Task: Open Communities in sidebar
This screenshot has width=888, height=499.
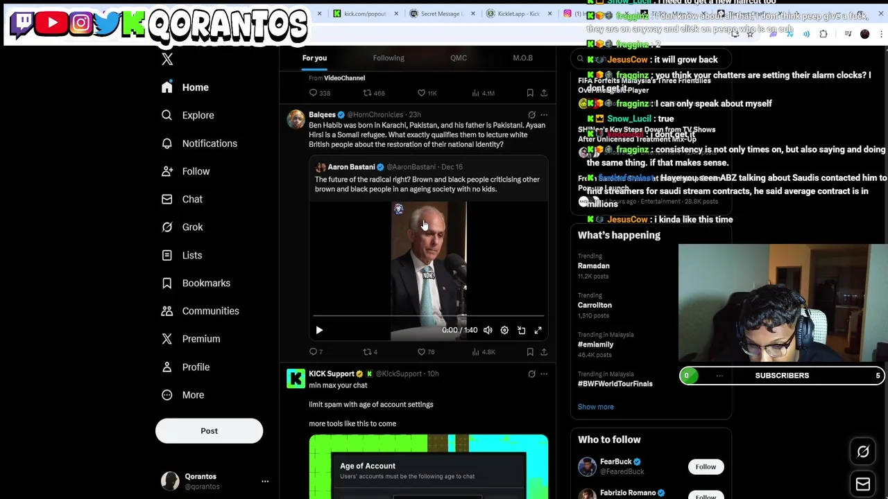Action: (x=200, y=311)
